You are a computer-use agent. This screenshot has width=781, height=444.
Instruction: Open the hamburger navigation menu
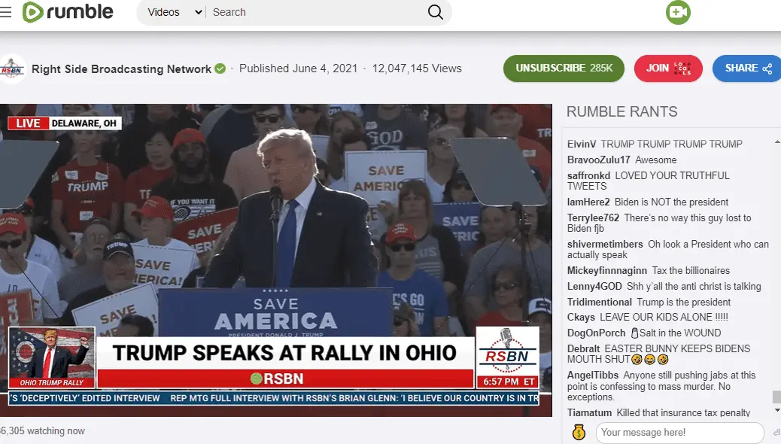(5, 12)
